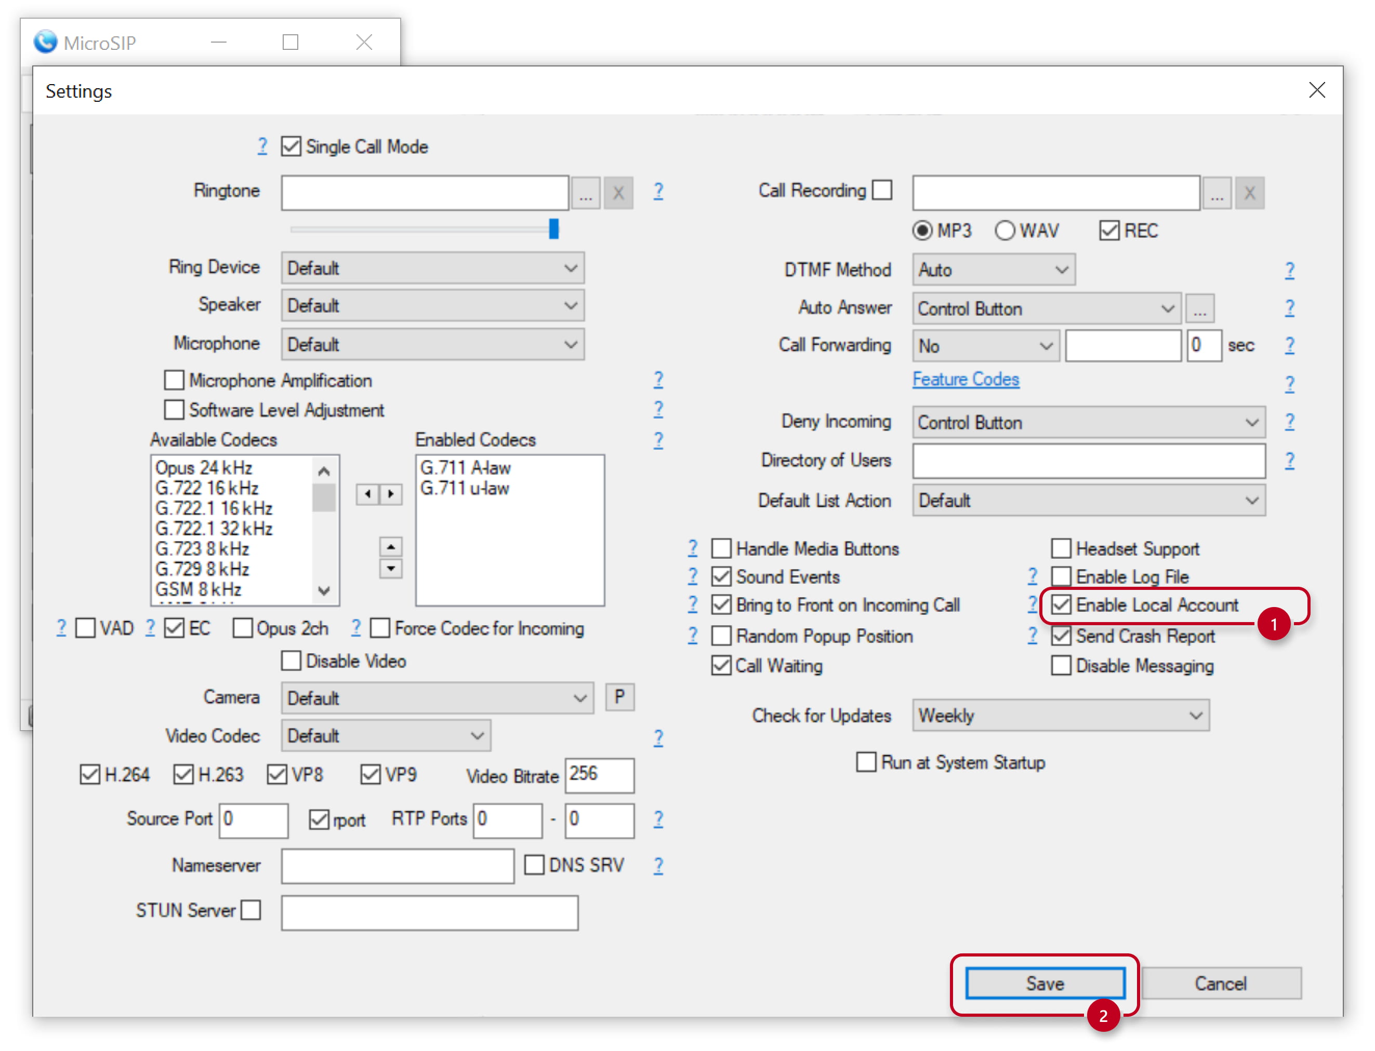Viewport: 1375px width, 1051px height.
Task: Open the Microphone dropdown
Action: pyautogui.click(x=433, y=345)
